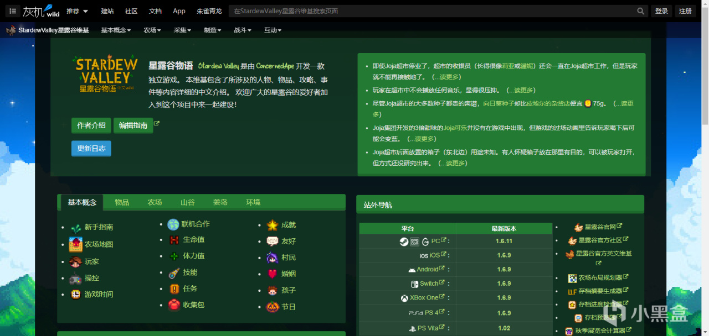Expand the 农场 navigation dropdown

pos(152,30)
